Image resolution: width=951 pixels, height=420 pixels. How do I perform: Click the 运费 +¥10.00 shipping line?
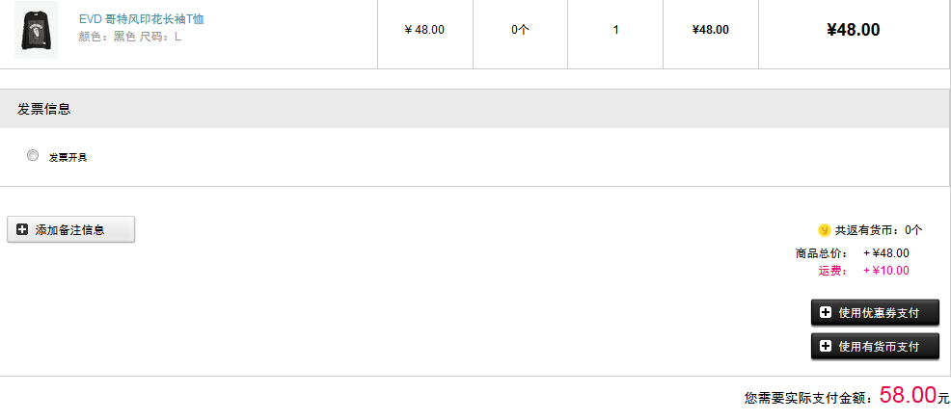click(x=863, y=271)
